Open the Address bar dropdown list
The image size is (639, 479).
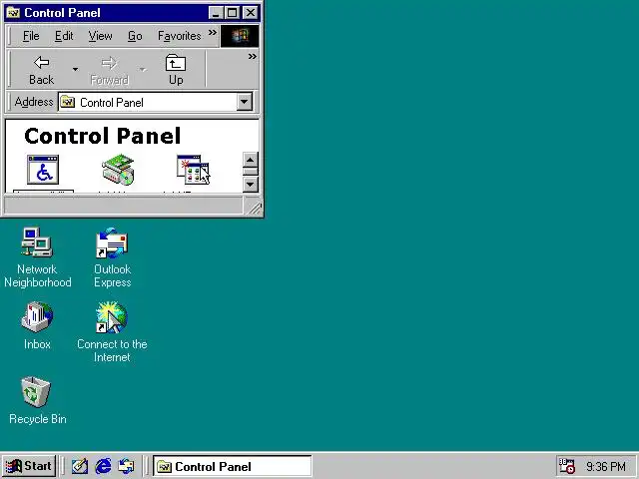(244, 102)
